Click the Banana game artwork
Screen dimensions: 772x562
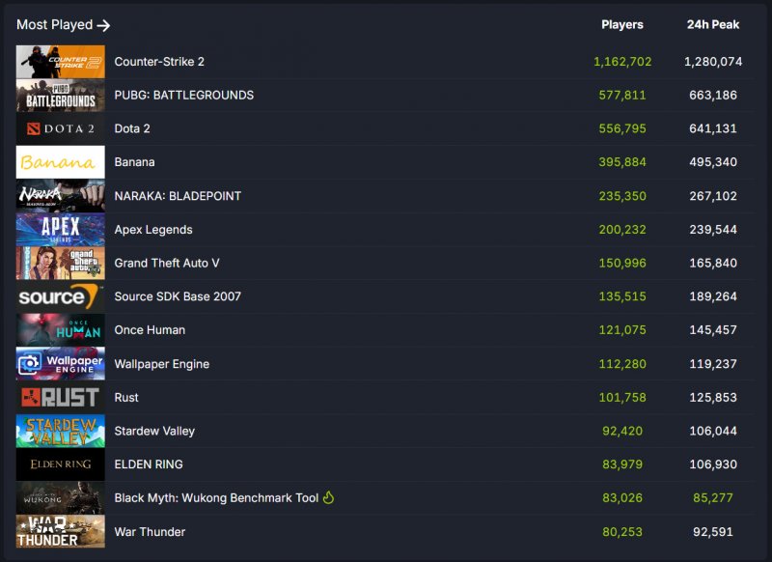pos(60,162)
